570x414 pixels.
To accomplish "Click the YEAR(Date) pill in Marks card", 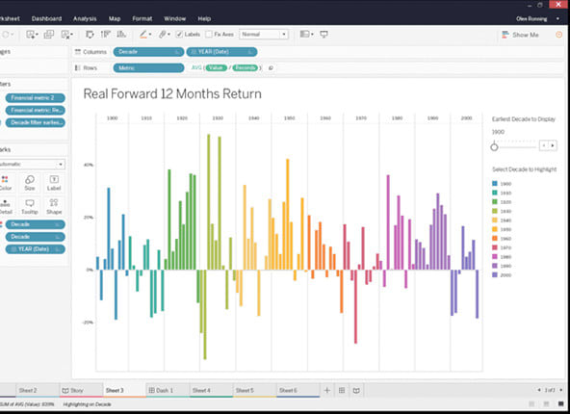I will (x=36, y=249).
